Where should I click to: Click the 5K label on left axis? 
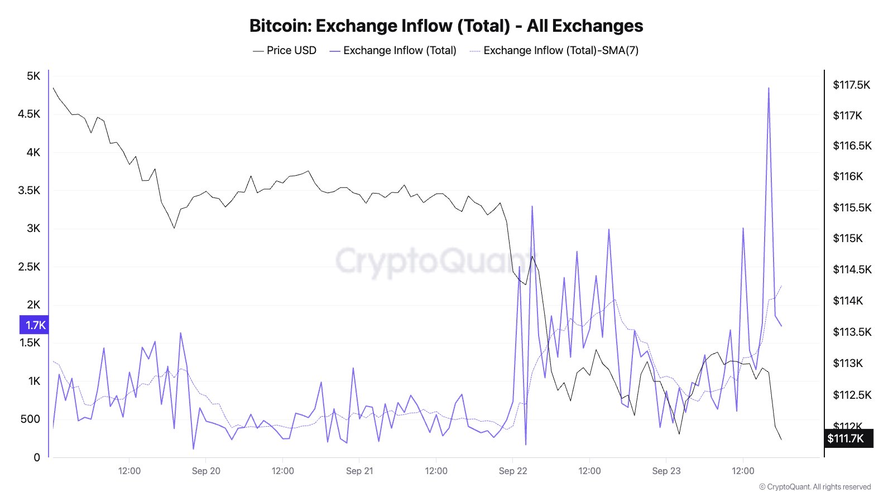(33, 76)
